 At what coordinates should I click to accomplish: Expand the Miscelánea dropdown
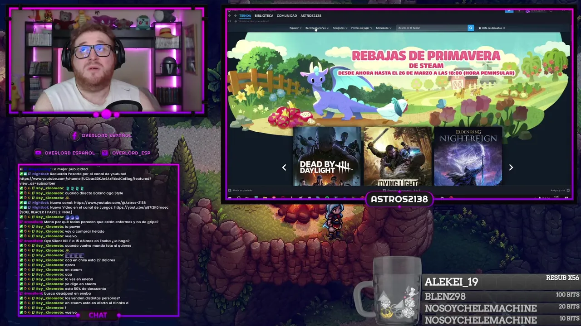pyautogui.click(x=384, y=28)
